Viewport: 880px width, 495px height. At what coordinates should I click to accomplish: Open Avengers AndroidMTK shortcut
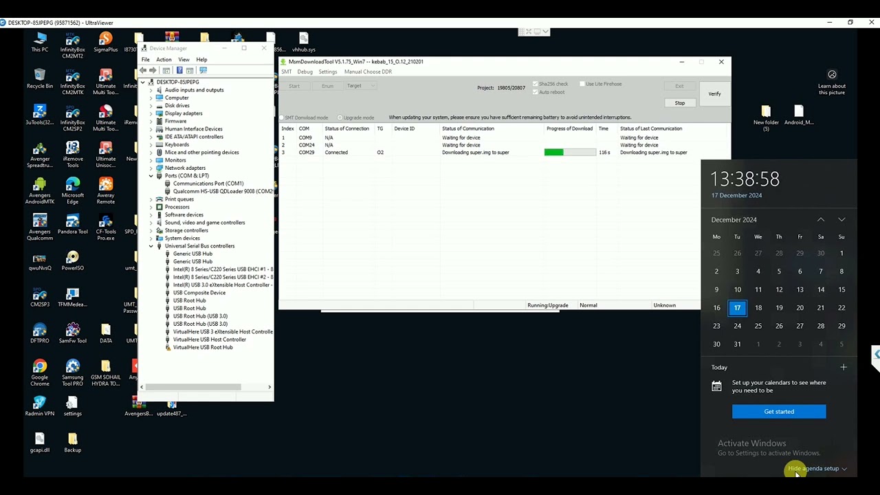click(40, 191)
